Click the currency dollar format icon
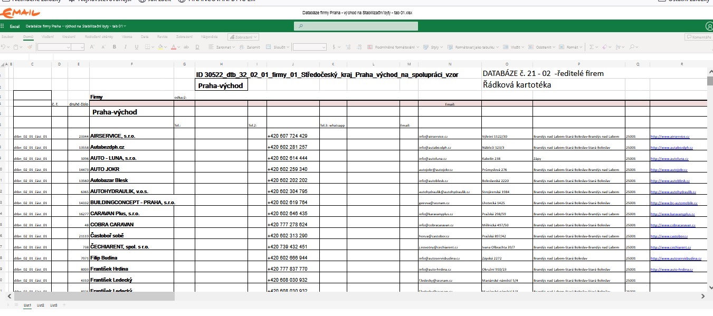The image size is (713, 316). (x=335, y=47)
